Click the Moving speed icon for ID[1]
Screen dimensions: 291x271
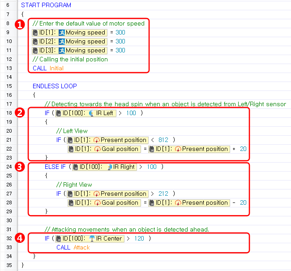point(62,32)
